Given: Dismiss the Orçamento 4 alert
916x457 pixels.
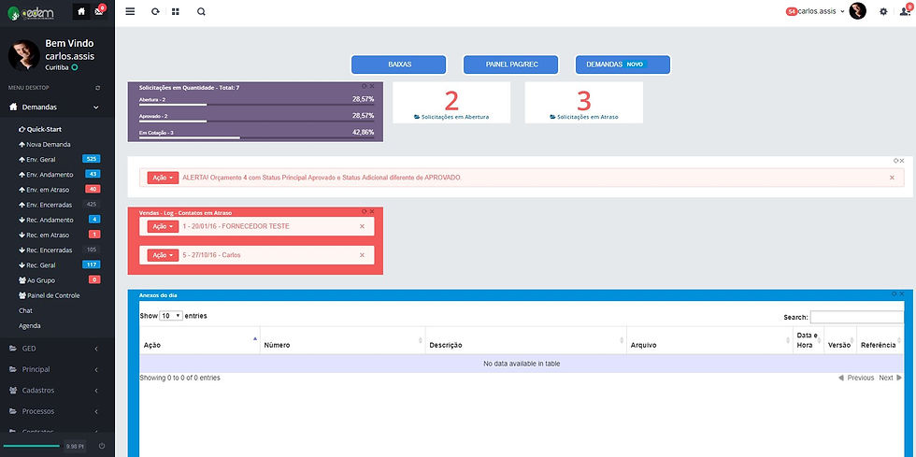Looking at the screenshot, I should coord(892,178).
